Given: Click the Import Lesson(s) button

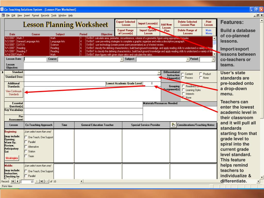Looking at the screenshot, I should pyautogui.click(x=148, y=23).
